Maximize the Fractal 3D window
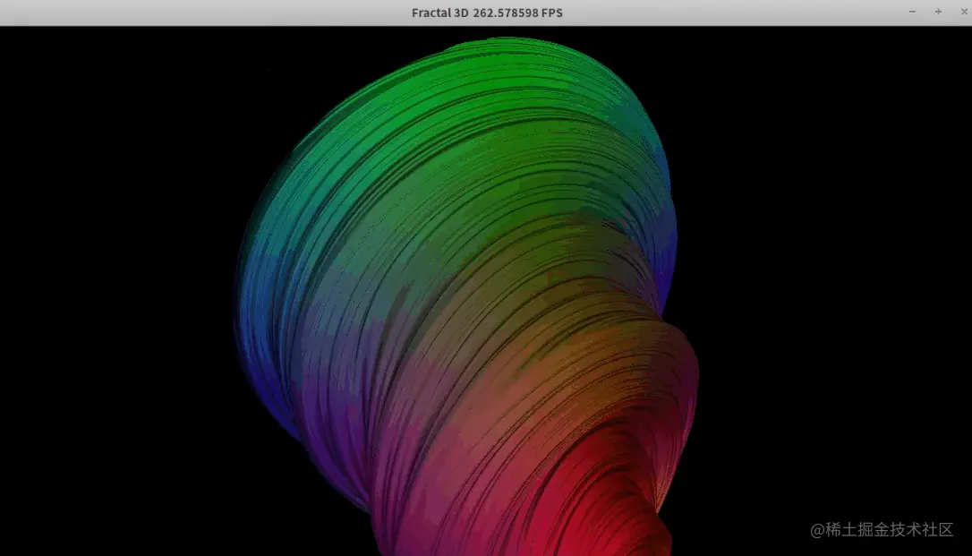The height and width of the screenshot is (556, 972). click(938, 12)
